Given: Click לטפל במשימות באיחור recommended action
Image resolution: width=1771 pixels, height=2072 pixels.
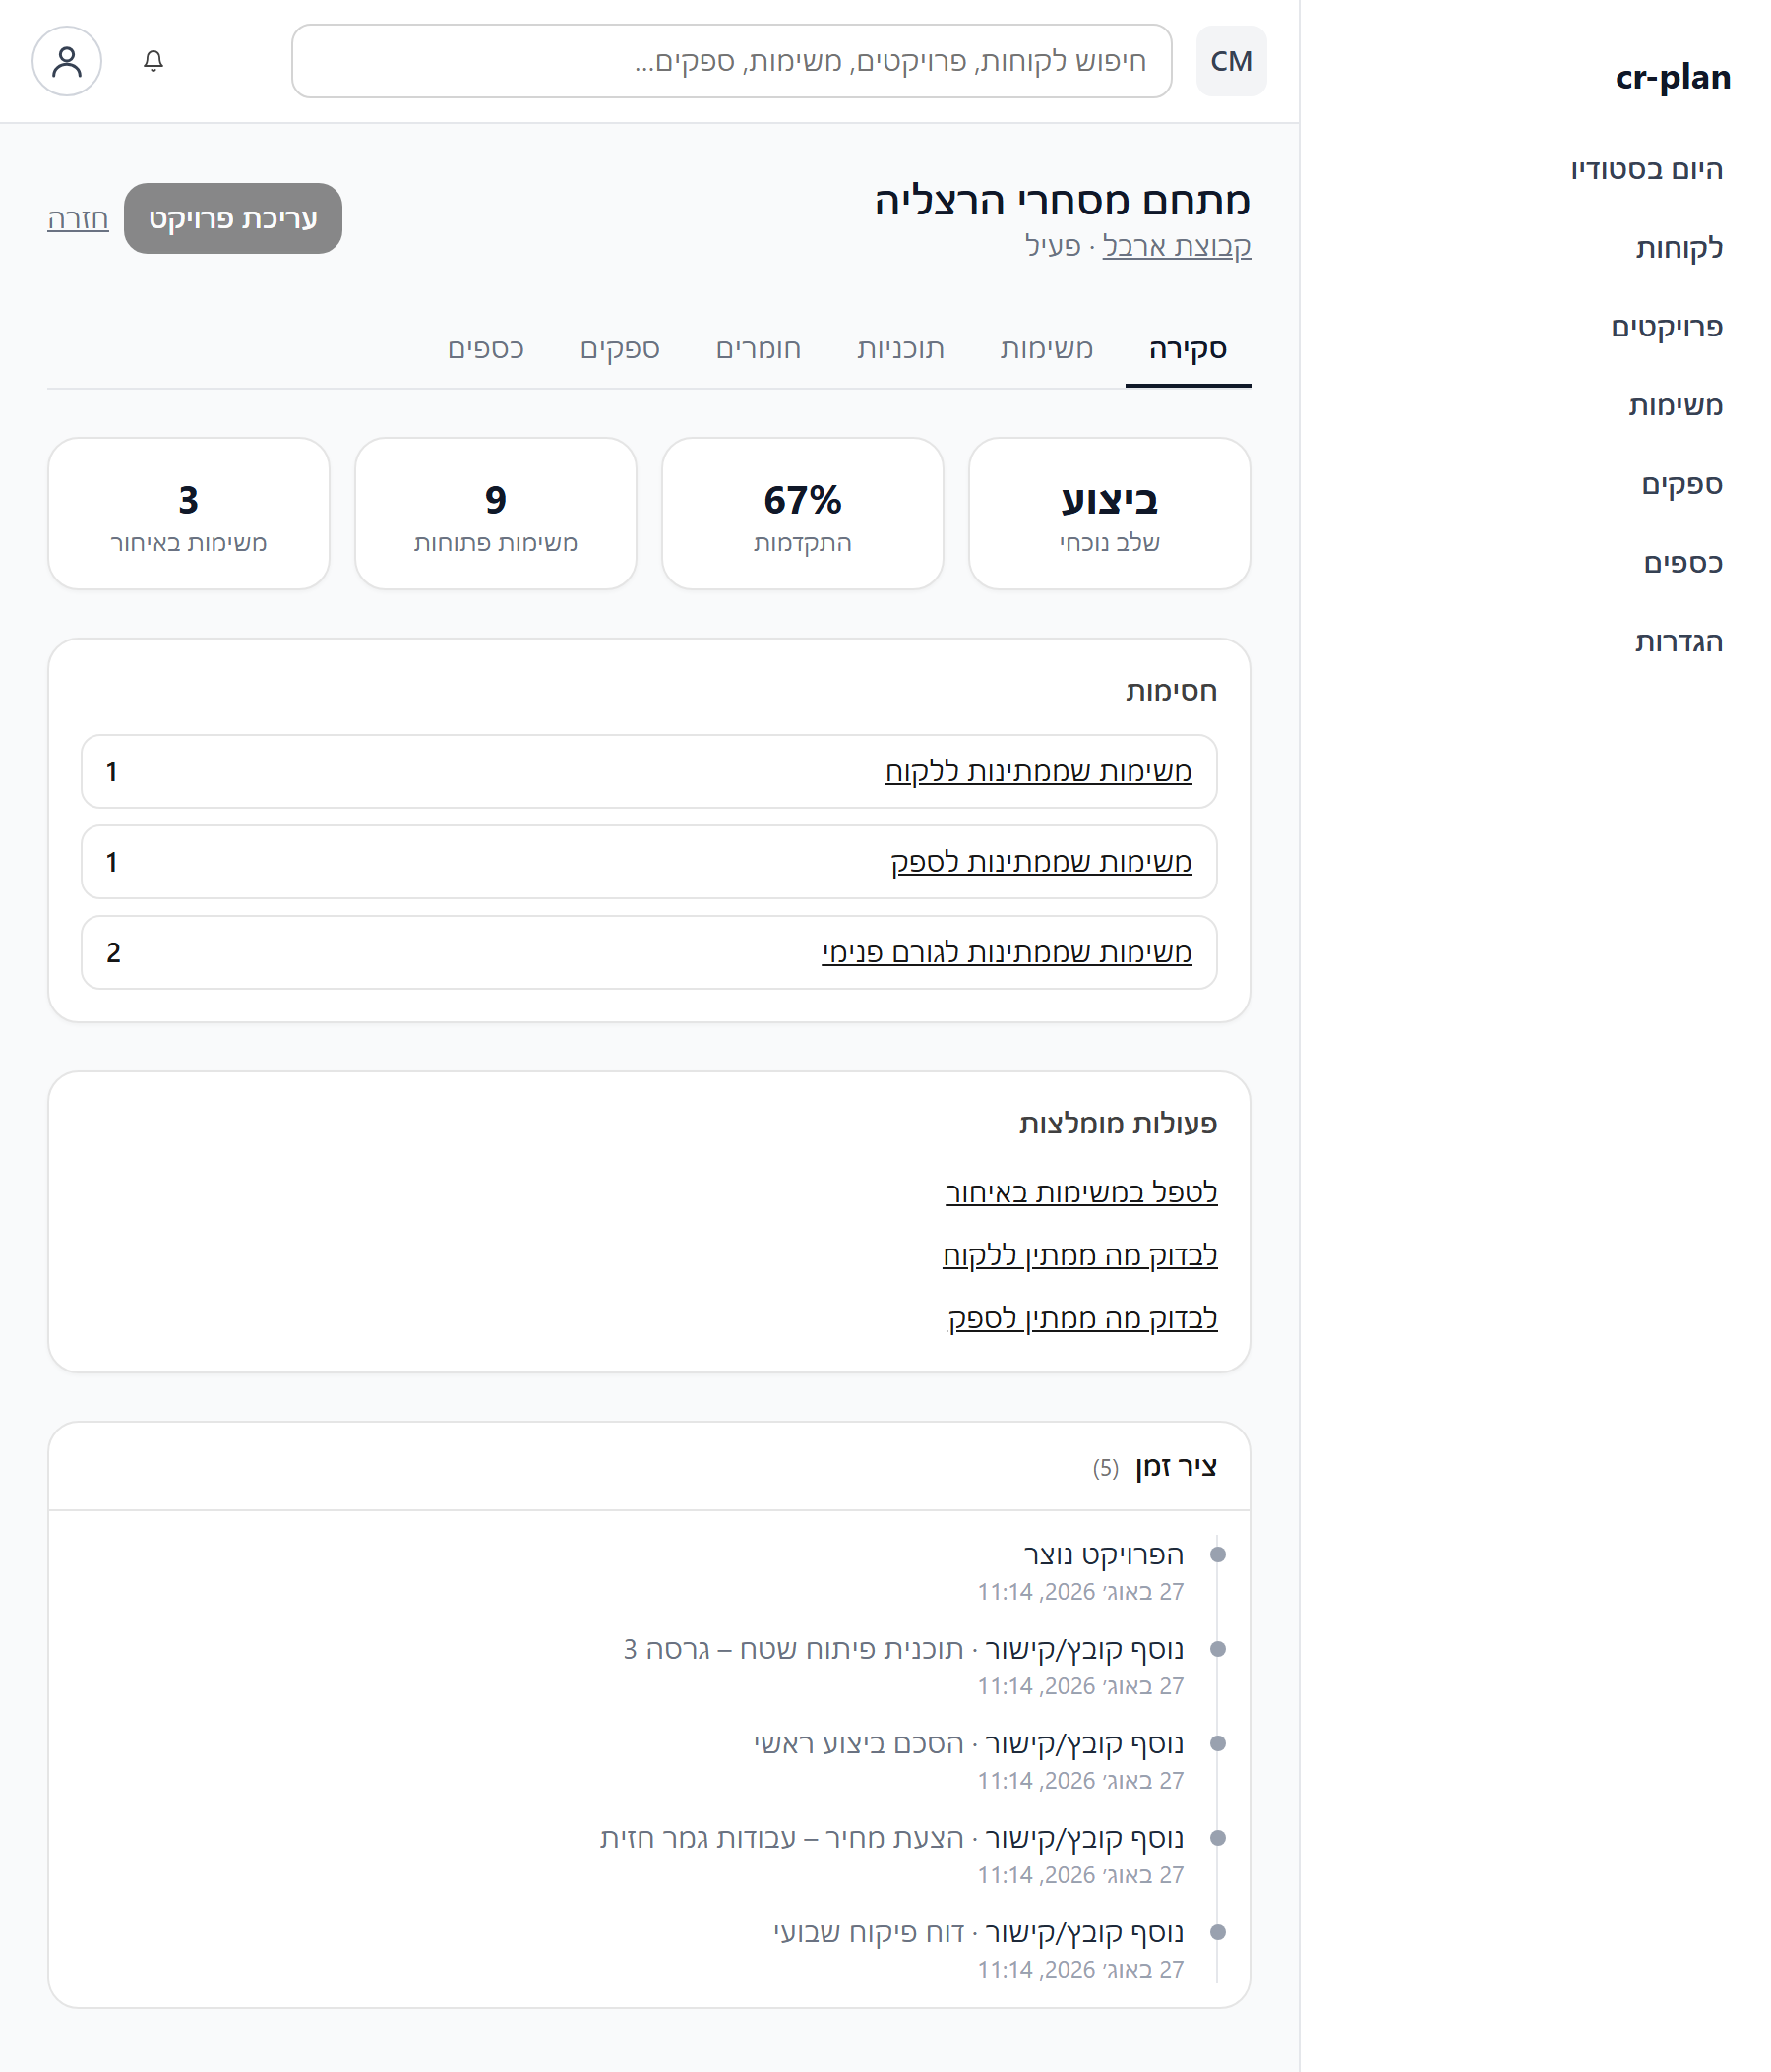Looking at the screenshot, I should click(x=1081, y=1193).
